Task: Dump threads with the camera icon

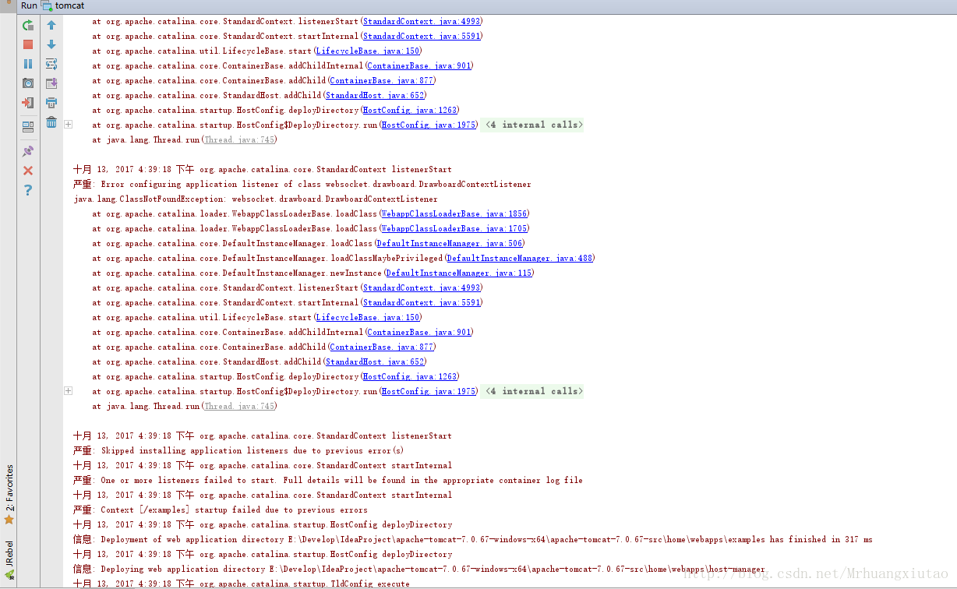Action: [x=28, y=83]
